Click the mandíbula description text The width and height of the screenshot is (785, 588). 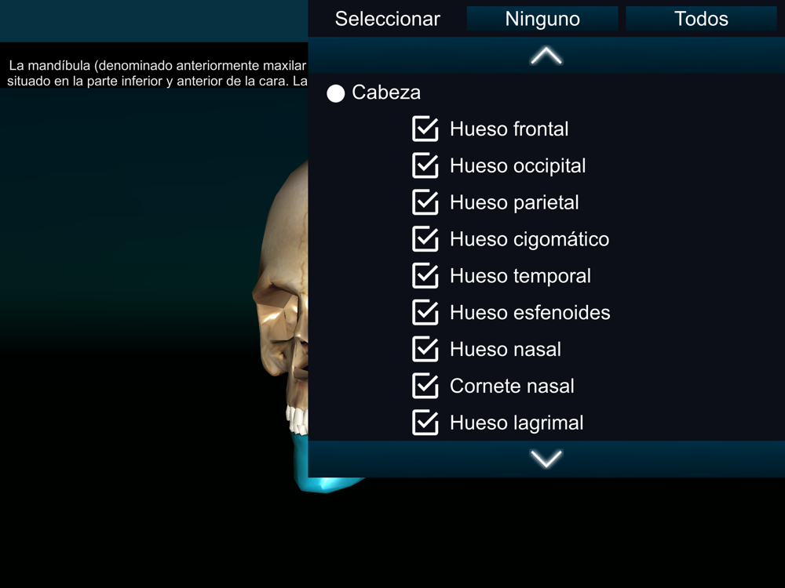click(157, 73)
